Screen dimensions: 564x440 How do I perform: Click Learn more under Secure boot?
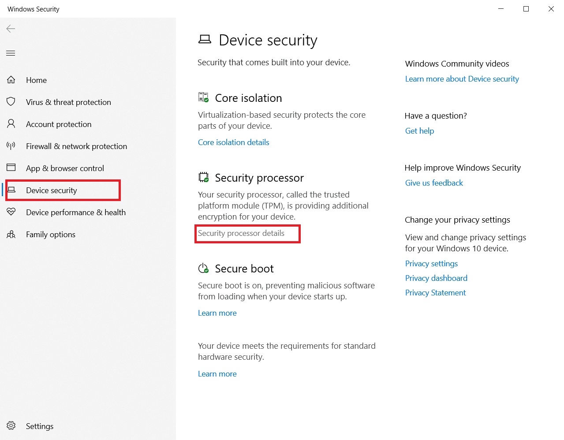pyautogui.click(x=217, y=313)
